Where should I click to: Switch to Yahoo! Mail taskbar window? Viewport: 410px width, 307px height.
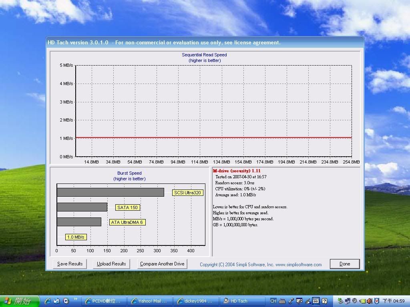151,301
